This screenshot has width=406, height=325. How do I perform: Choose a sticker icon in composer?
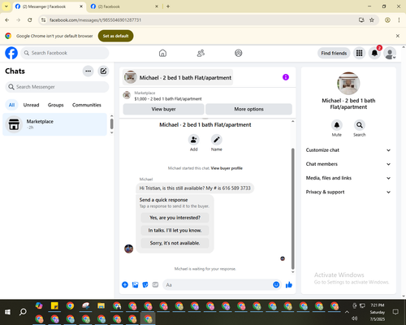pyautogui.click(x=145, y=284)
